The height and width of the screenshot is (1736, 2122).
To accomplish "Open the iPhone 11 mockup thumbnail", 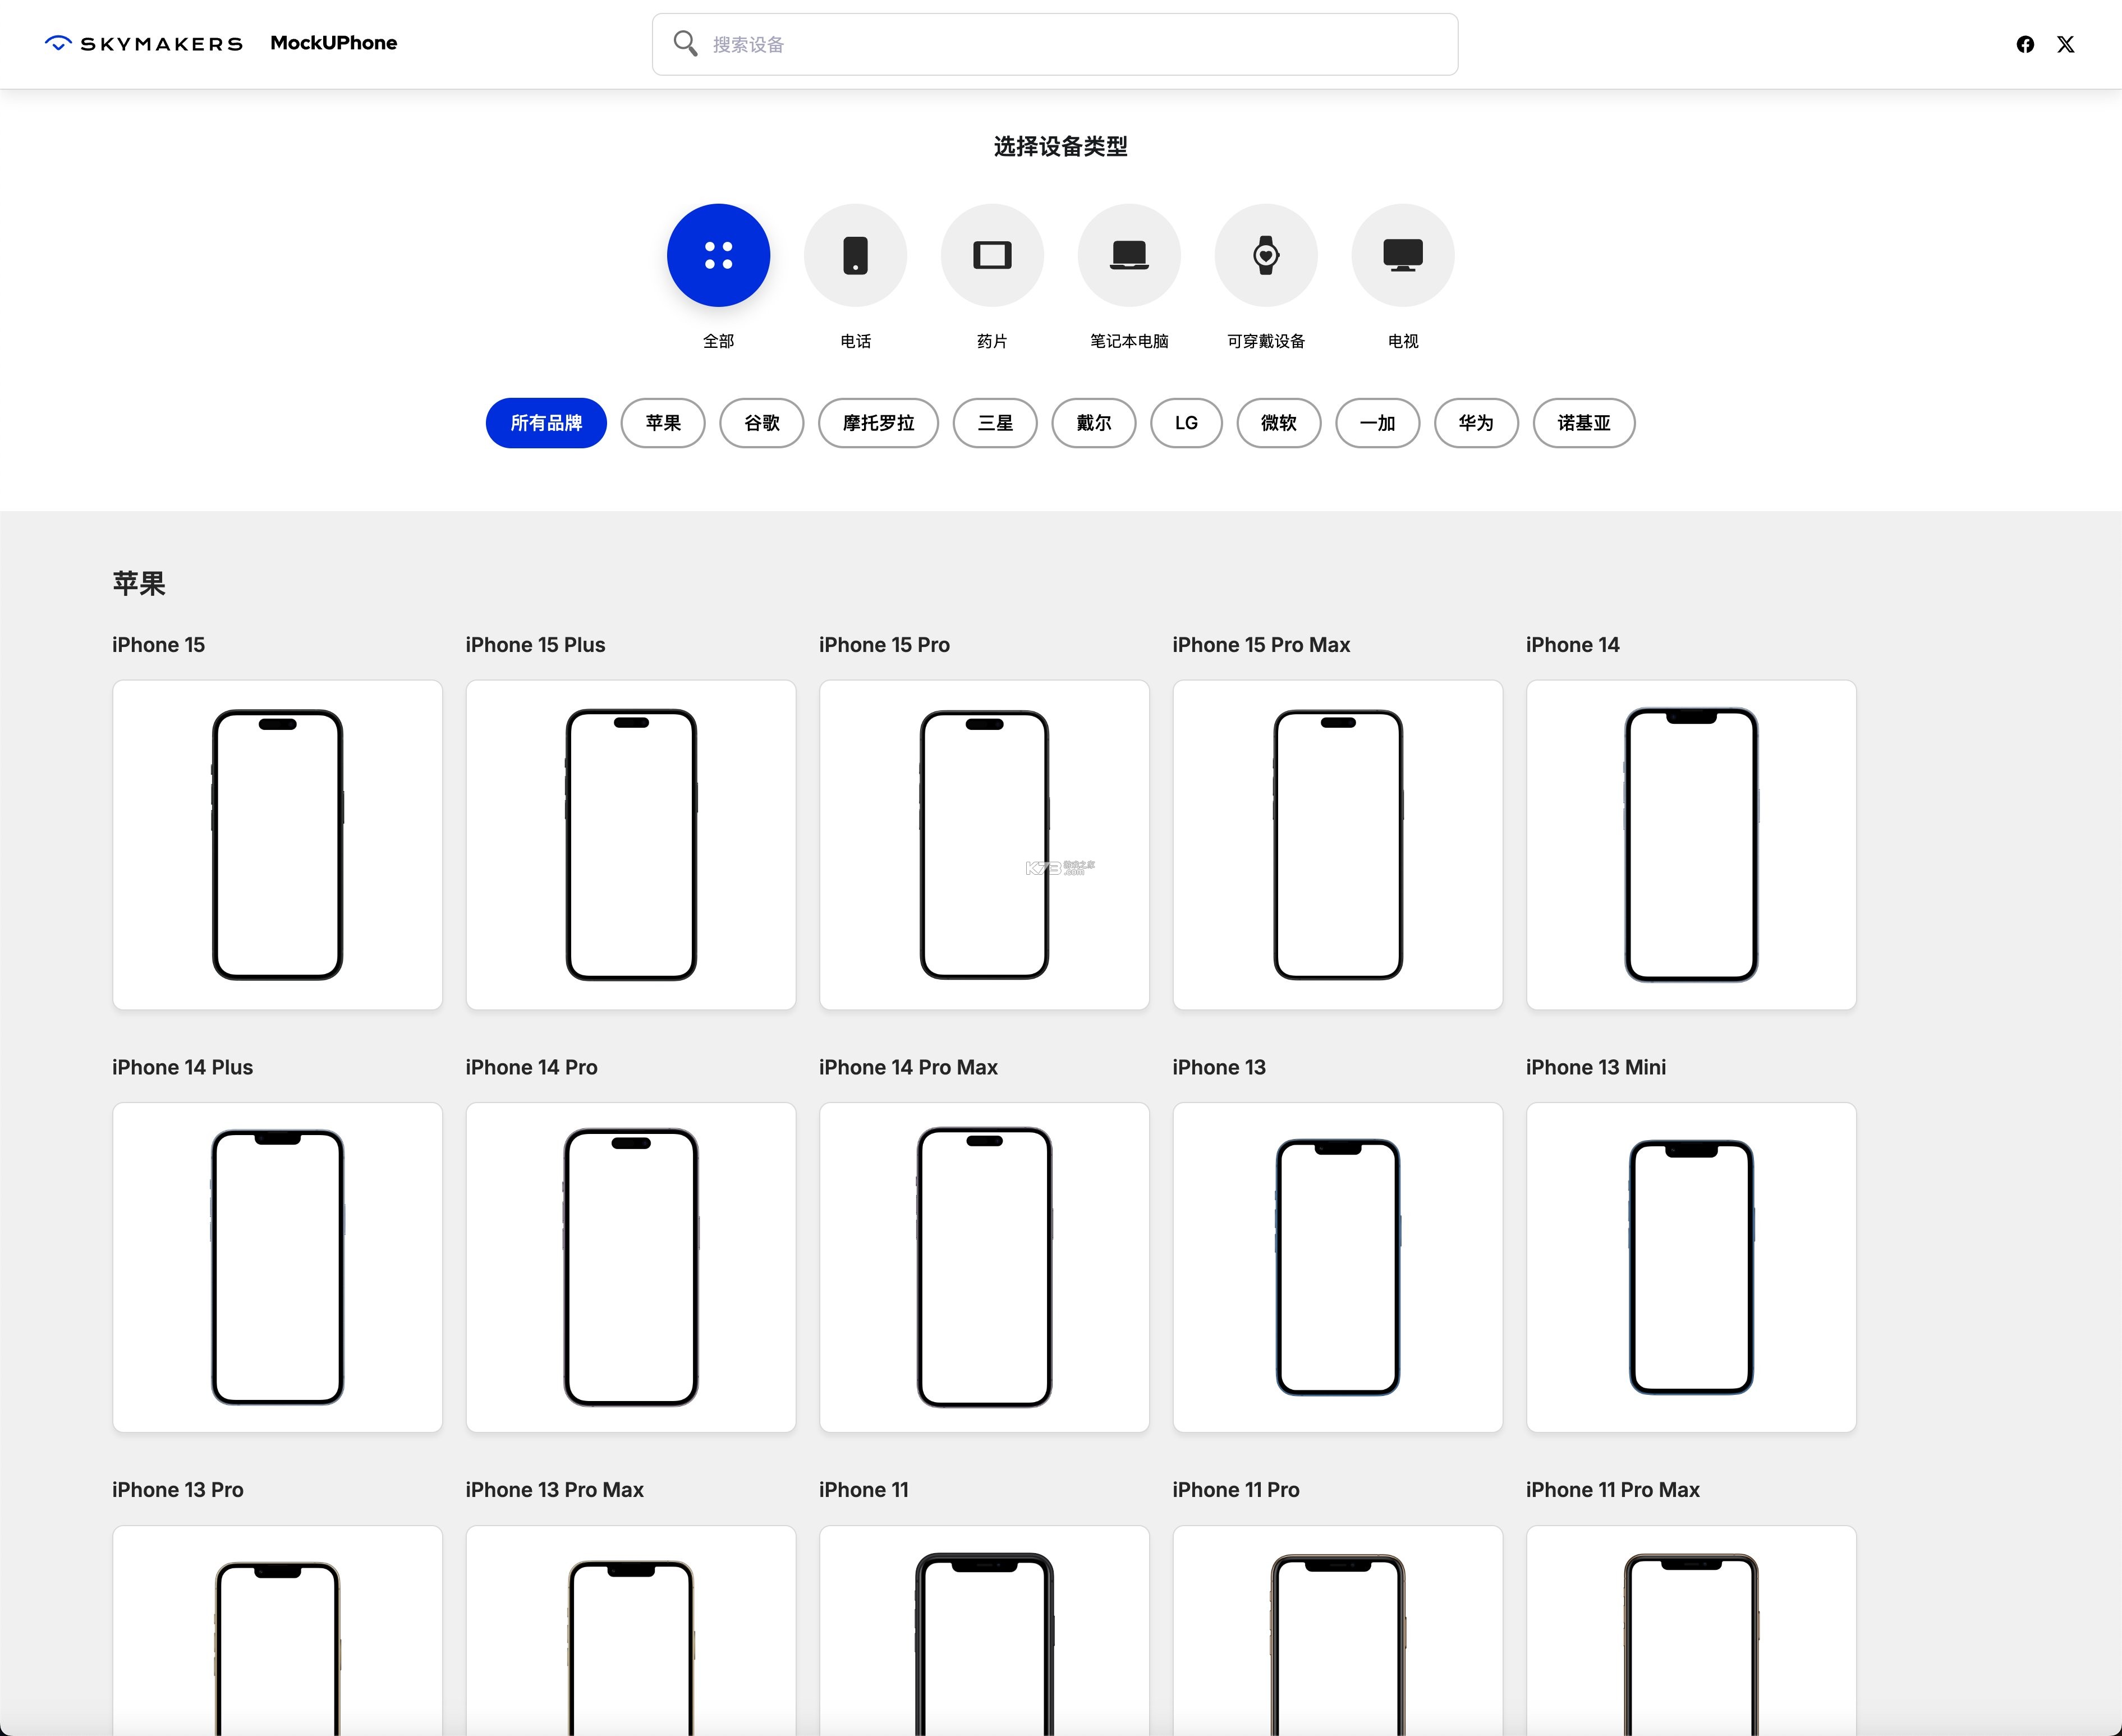I will point(984,1631).
